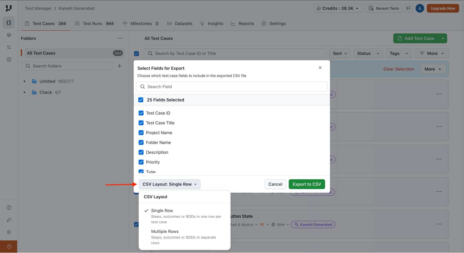Click the announcements megaphone icon
The height and width of the screenshot is (253, 464).
pyautogui.click(x=408, y=8)
